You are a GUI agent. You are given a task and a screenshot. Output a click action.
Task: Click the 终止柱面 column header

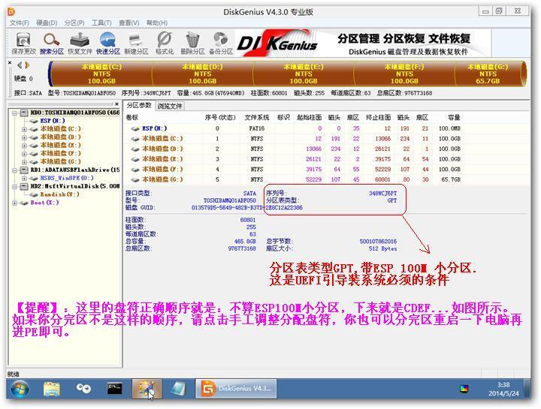378,118
